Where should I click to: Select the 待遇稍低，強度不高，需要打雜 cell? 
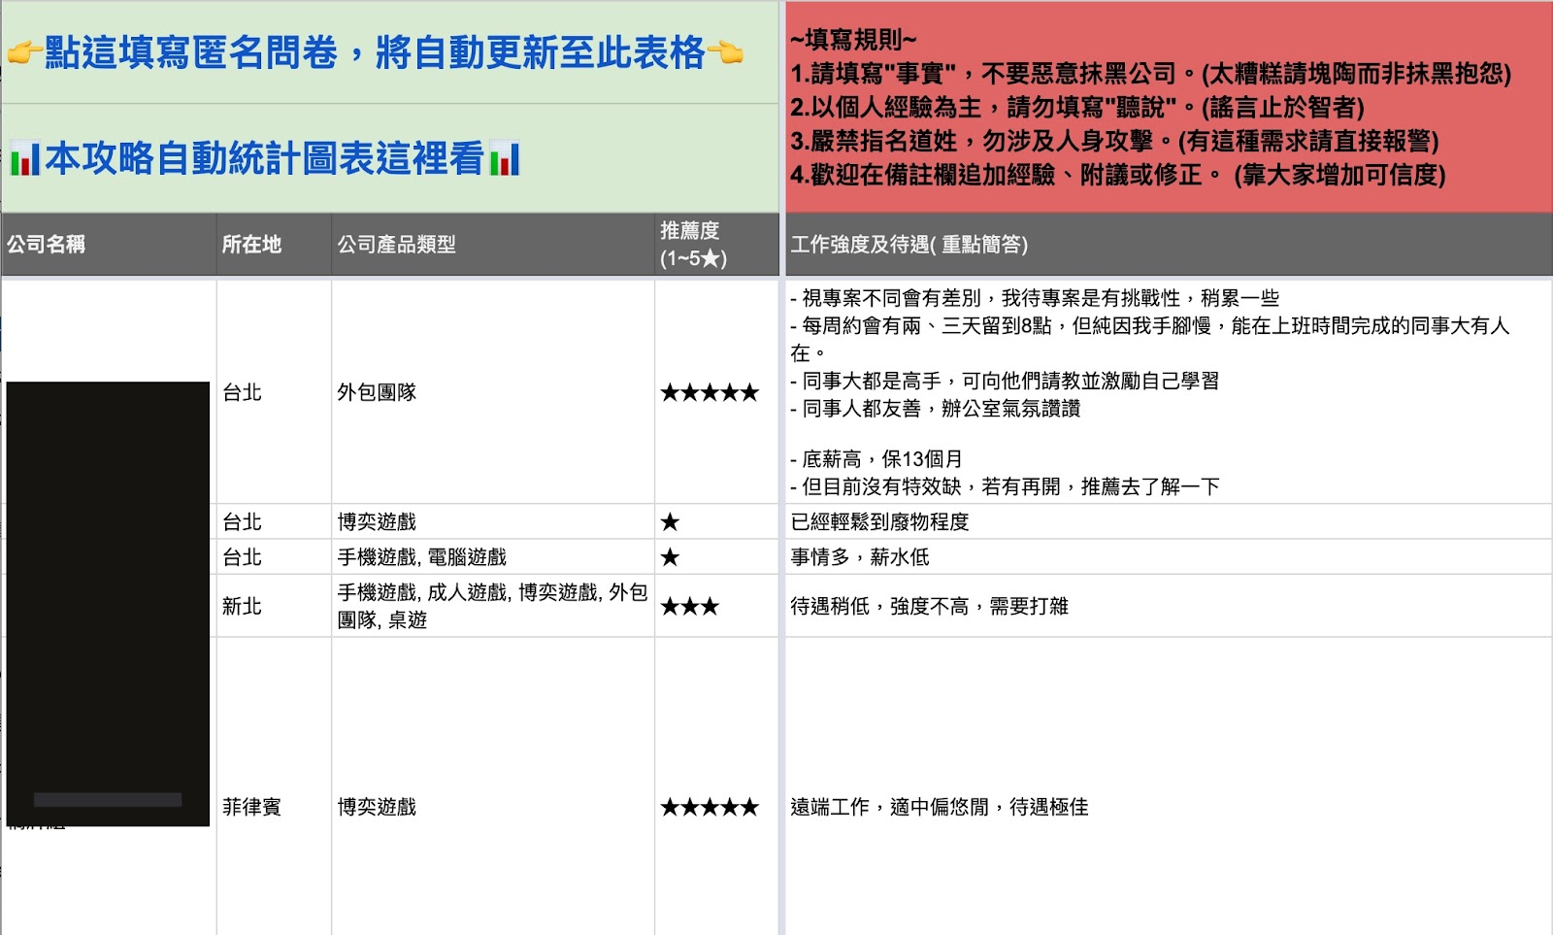tap(1169, 606)
